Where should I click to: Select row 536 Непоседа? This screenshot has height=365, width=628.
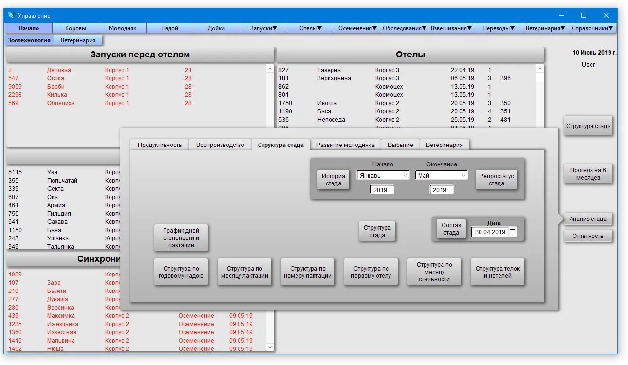click(x=406, y=120)
